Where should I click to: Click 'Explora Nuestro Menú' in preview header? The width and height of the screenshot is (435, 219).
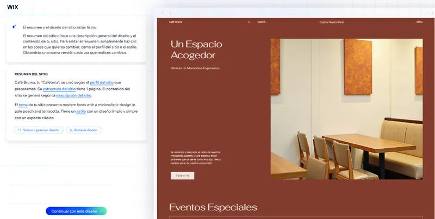332,22
